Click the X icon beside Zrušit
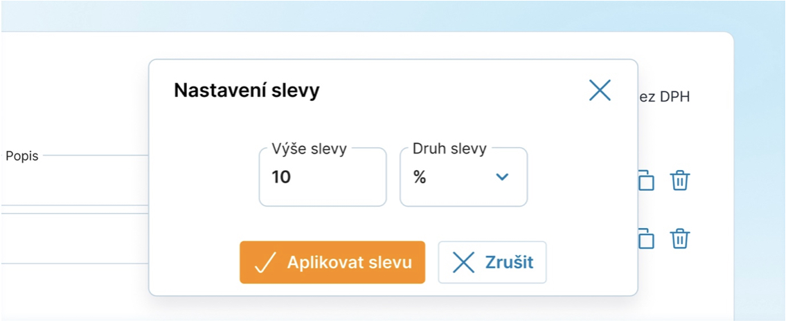788x325 pixels. pyautogui.click(x=463, y=263)
